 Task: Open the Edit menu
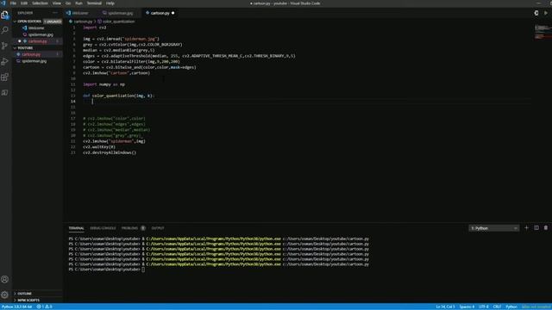pyautogui.click(x=24, y=3)
